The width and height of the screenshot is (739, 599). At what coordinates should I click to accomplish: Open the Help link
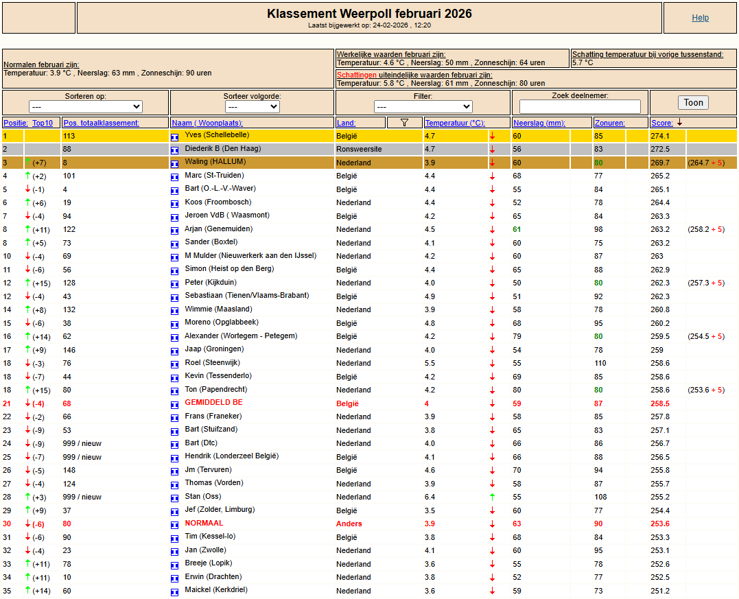point(700,18)
